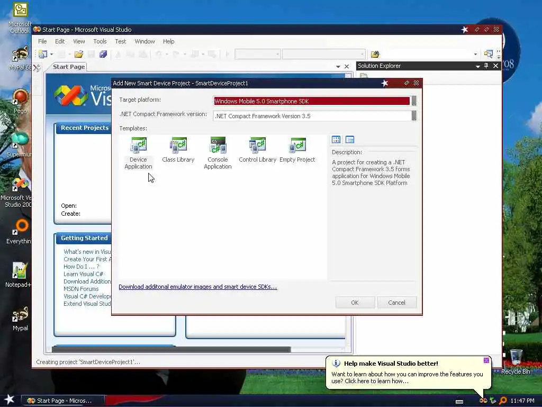This screenshot has height=407, width=542.
Task: Click the Solution Explorer toolbar icon at far right
Action: [x=488, y=54]
